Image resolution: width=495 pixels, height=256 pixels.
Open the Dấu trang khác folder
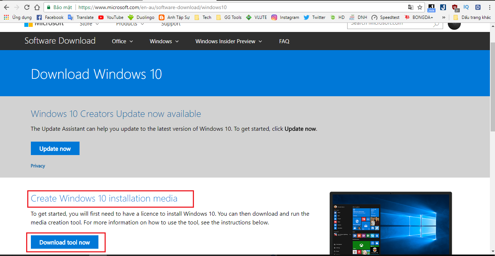click(x=472, y=17)
